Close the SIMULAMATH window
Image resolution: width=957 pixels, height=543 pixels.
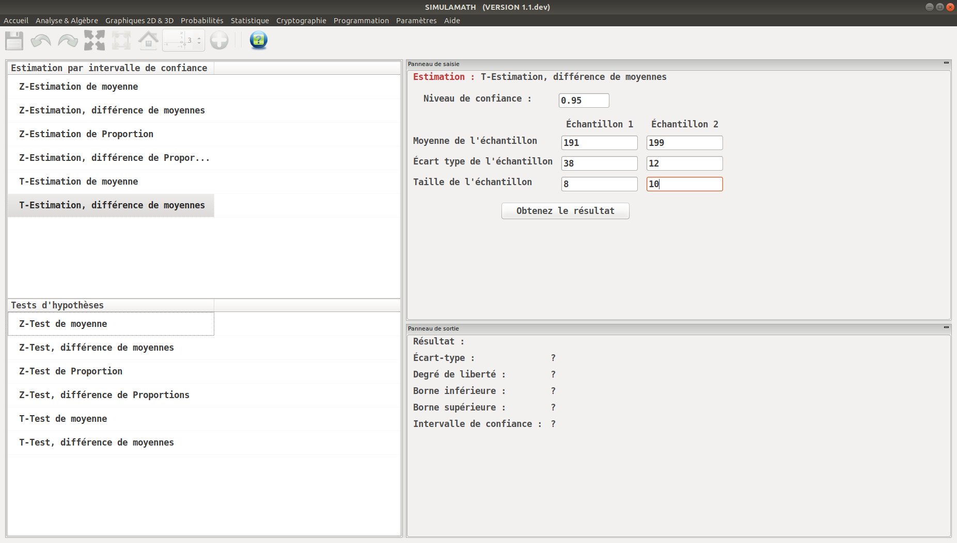[x=950, y=7]
